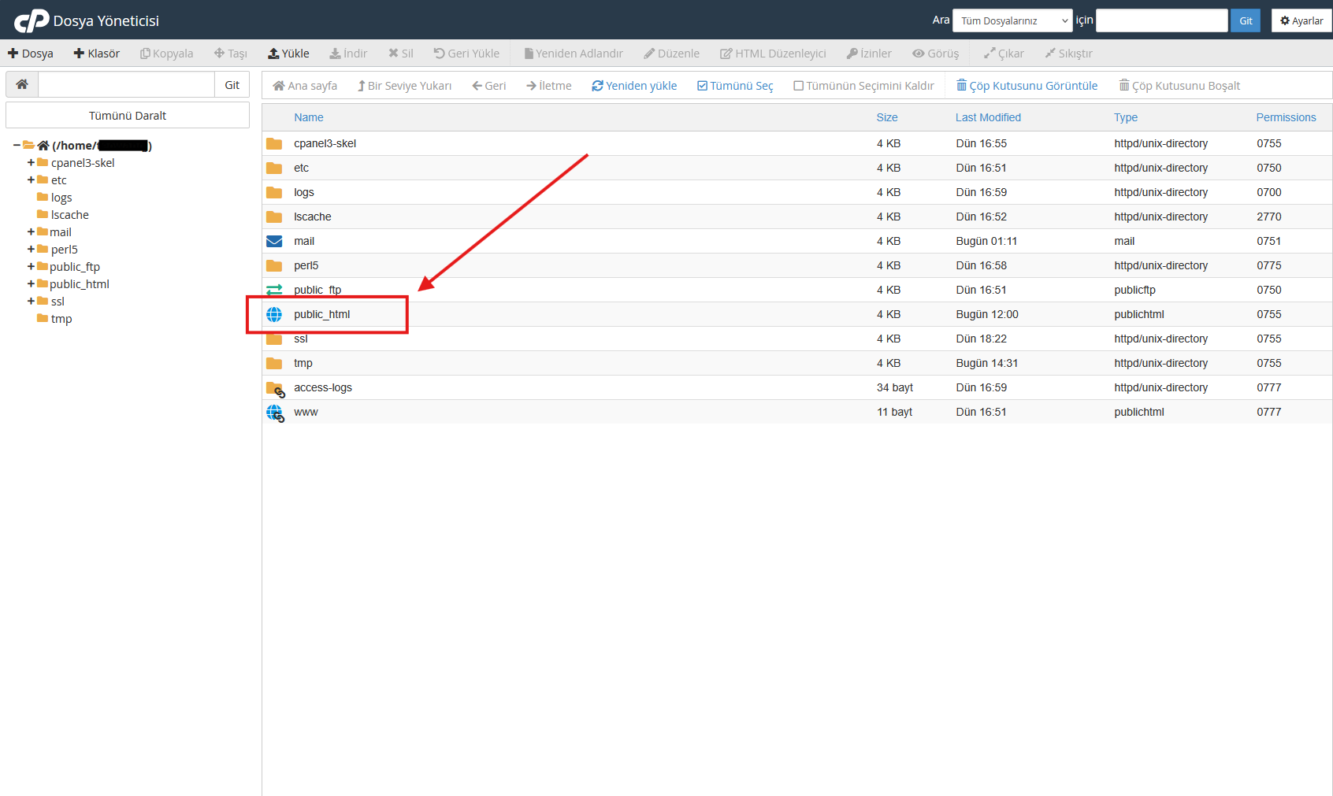1333x796 pixels.
Task: Sort files by Last Modified column
Action: coord(988,117)
